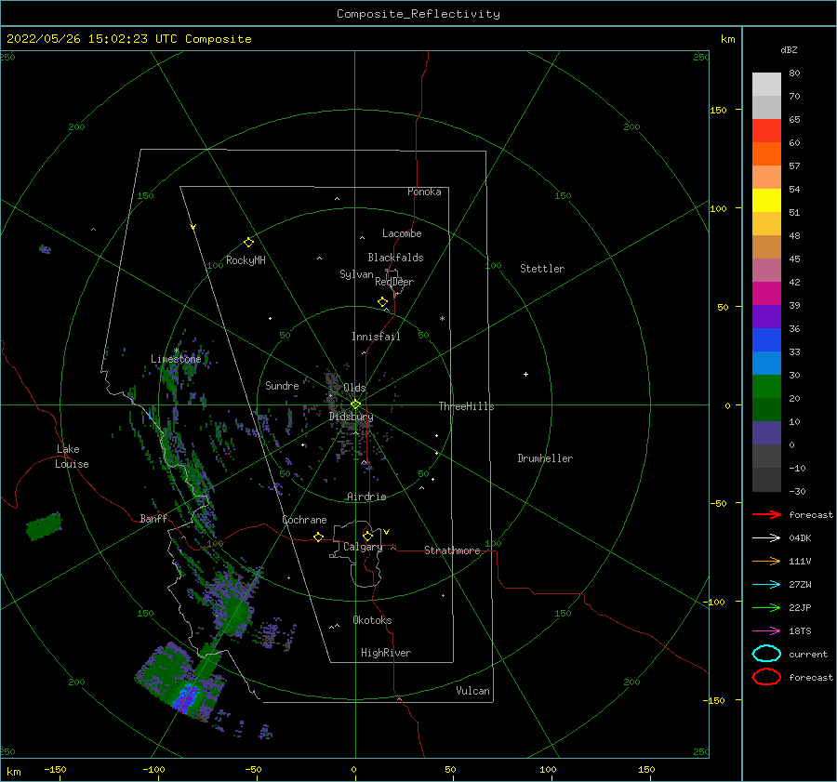Select the purple 36-39 dBZ swatch
This screenshot has width=837, height=782.
point(766,316)
